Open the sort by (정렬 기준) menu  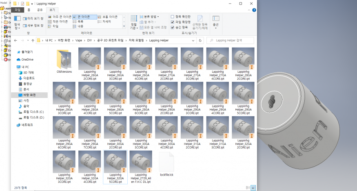point(133,22)
